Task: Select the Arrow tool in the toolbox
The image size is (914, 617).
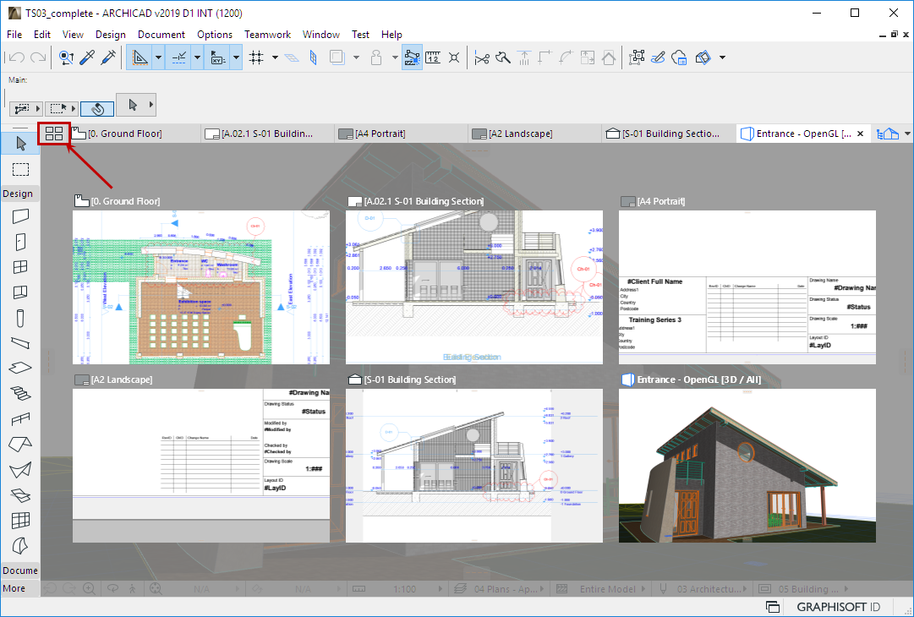Action: coord(20,143)
